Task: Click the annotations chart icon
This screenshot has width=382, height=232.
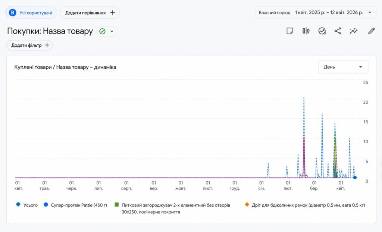Action: click(x=322, y=31)
